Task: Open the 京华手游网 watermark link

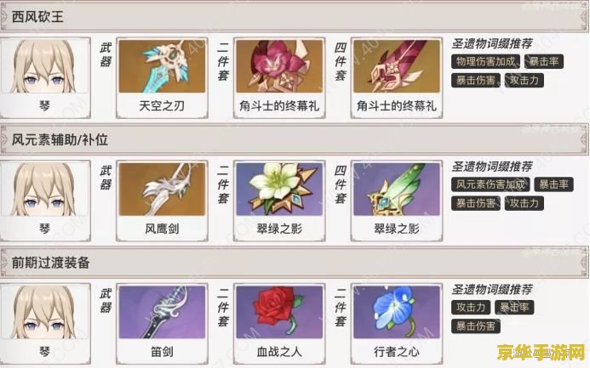Action: (541, 352)
